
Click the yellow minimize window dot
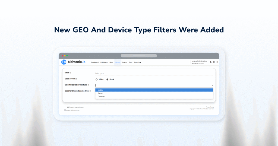pyautogui.click(x=65, y=56)
